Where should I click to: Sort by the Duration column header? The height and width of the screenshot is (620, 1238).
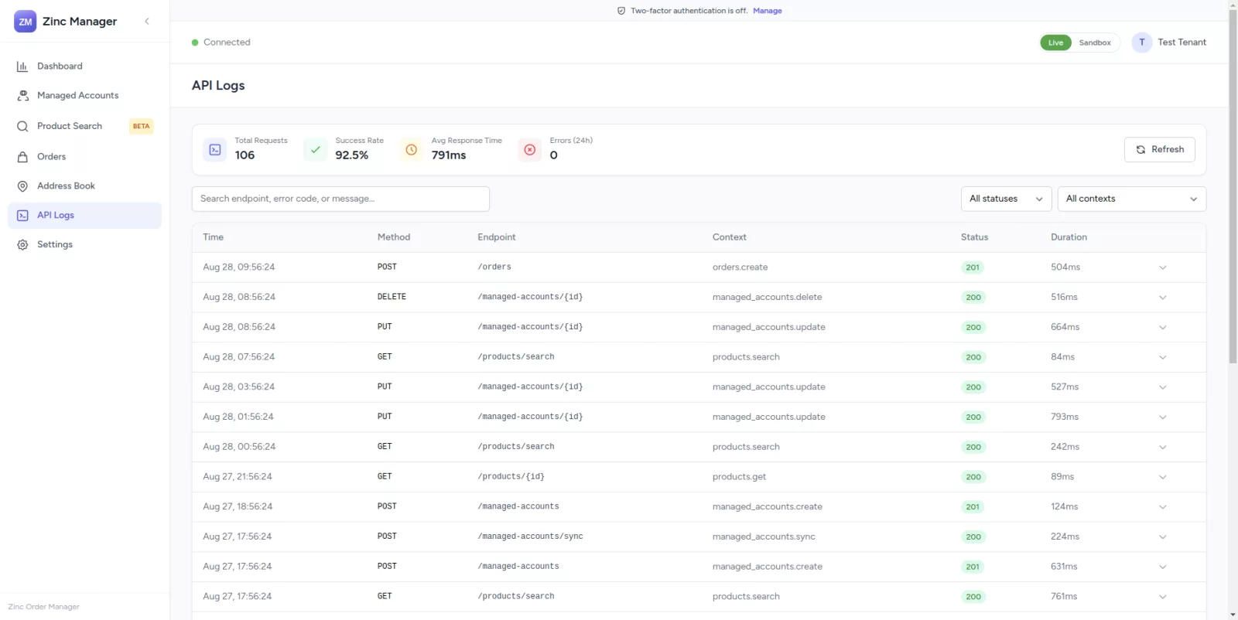1069,237
